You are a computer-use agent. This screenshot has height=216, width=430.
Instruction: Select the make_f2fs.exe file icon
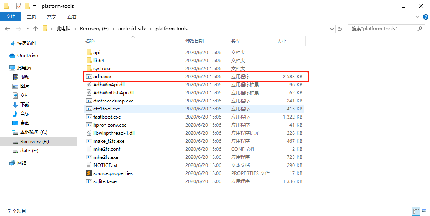click(x=88, y=141)
